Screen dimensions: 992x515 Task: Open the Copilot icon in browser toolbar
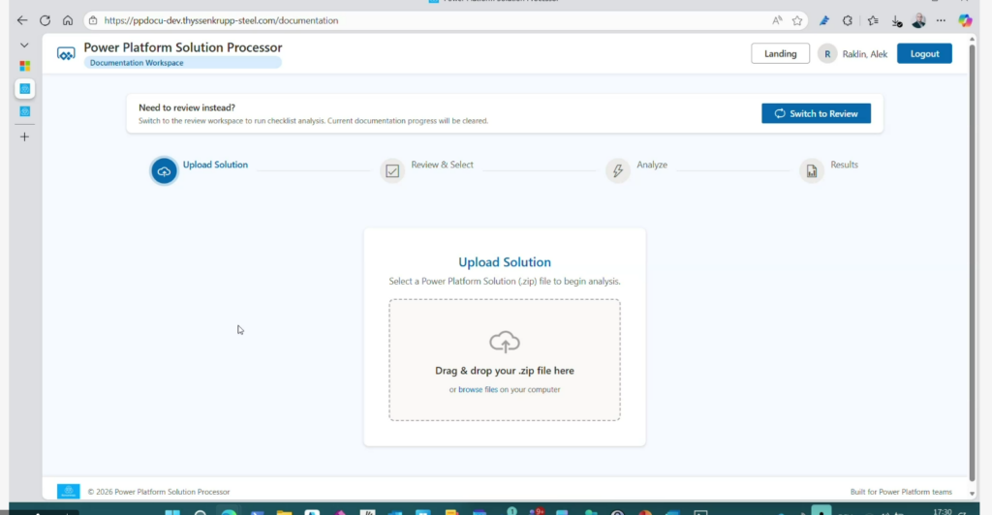965,20
